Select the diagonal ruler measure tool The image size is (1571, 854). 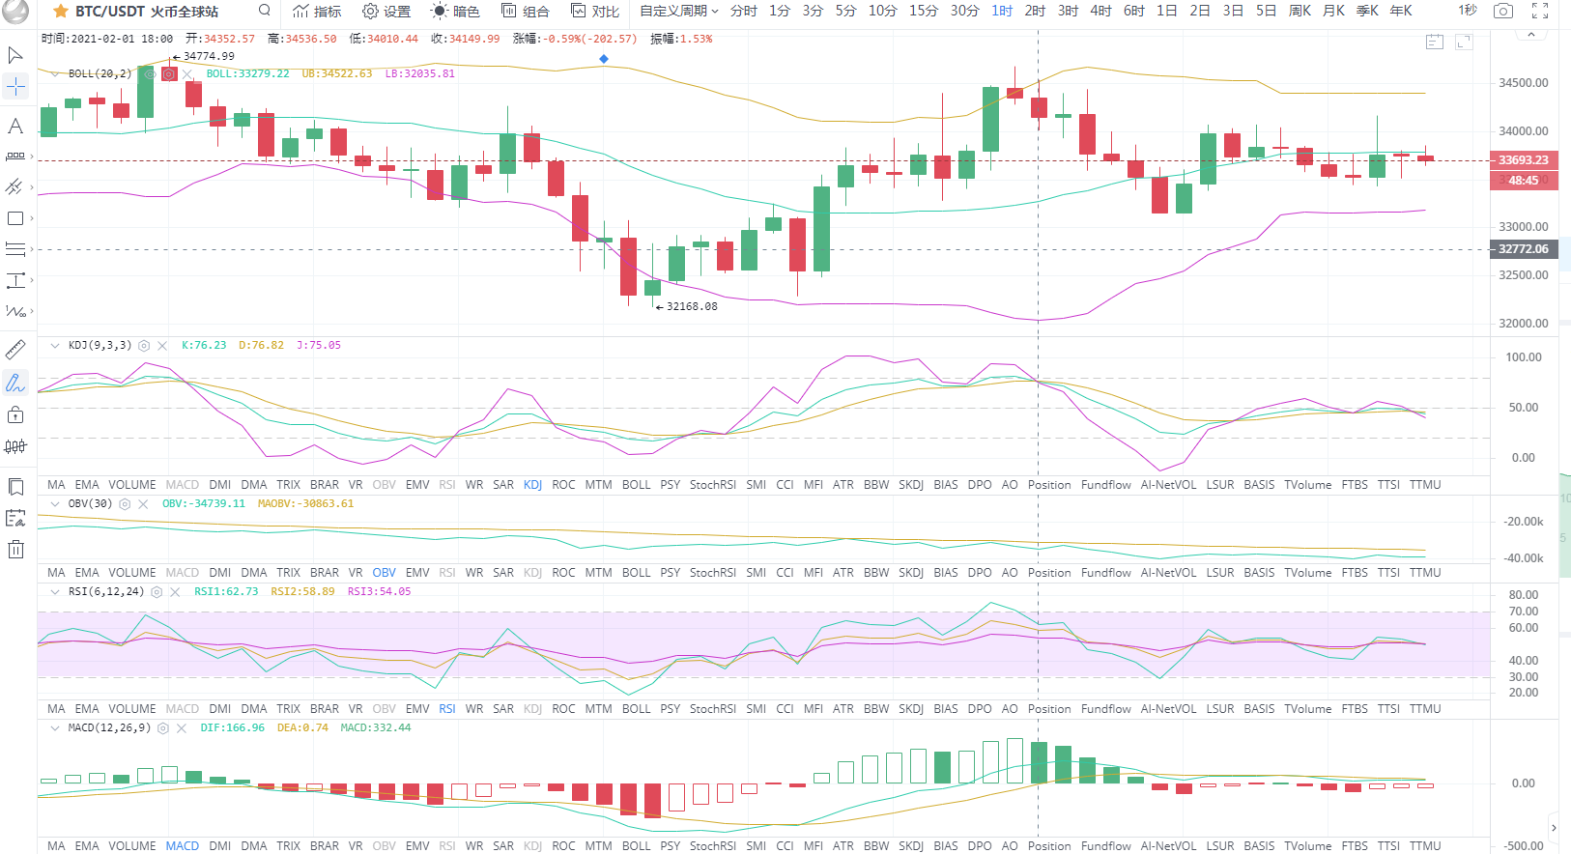(15, 350)
